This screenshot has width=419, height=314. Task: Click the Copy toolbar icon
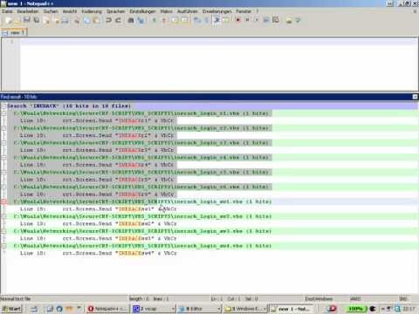[x=86, y=20]
